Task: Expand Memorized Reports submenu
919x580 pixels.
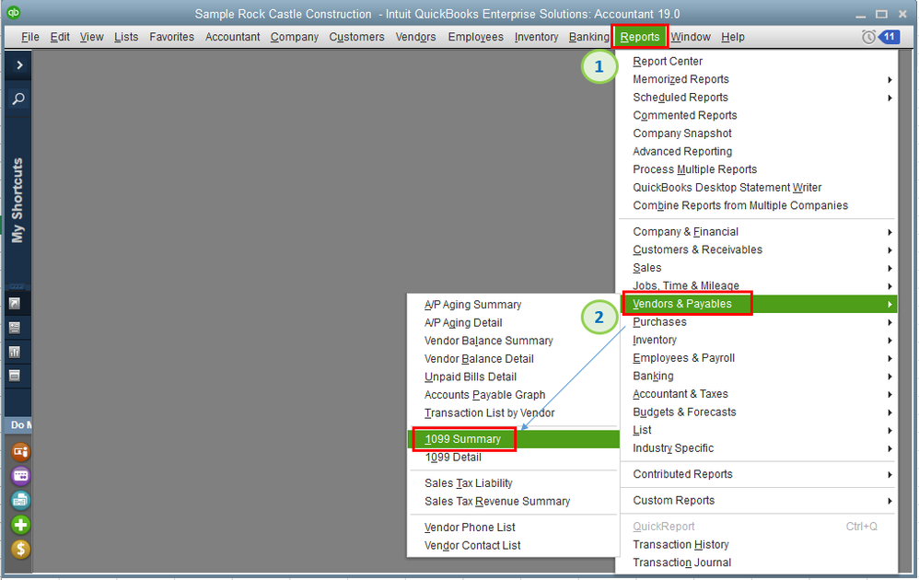Action: tap(757, 79)
